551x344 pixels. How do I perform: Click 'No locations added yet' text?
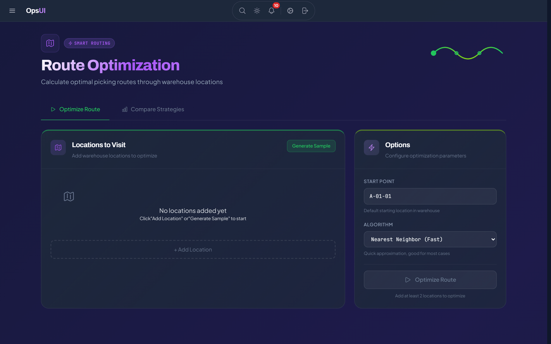(193, 211)
